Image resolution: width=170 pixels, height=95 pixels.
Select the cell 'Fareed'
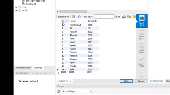78,56
